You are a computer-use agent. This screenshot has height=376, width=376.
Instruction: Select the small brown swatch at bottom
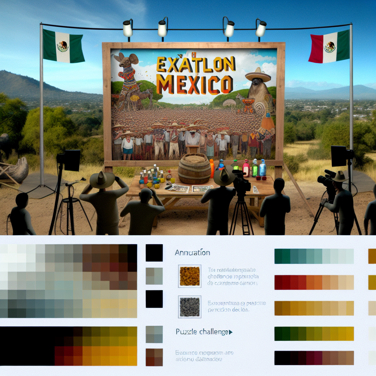coord(154,357)
